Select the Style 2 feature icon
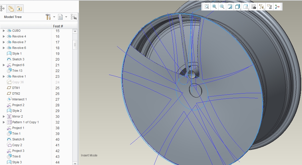302x165 pixels. tap(9, 111)
